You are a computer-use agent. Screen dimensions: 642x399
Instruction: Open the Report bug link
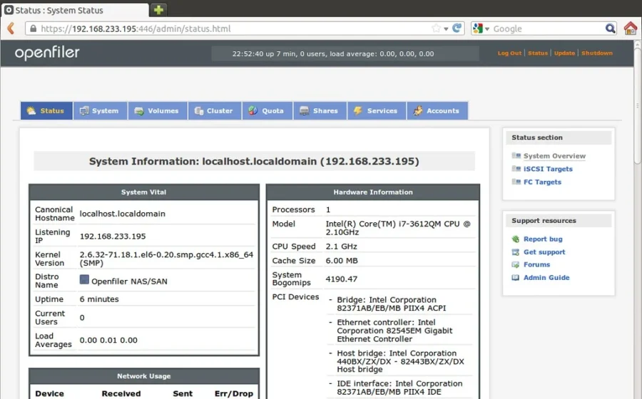(543, 239)
